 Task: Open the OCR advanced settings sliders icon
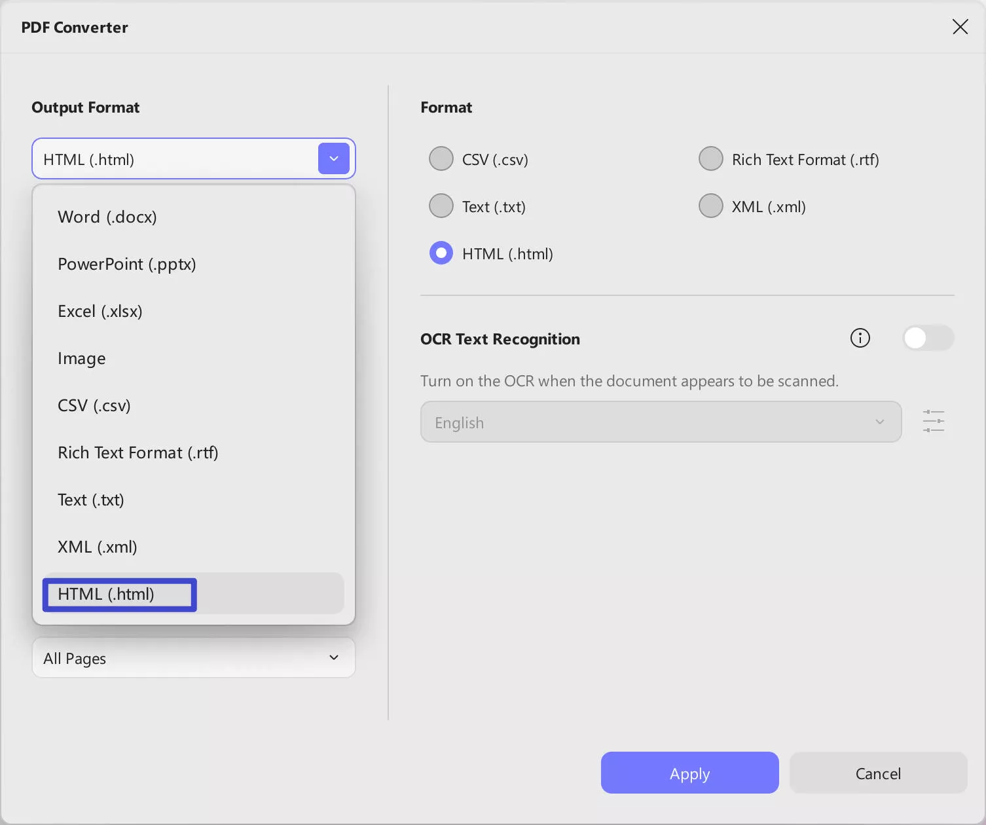[934, 422]
